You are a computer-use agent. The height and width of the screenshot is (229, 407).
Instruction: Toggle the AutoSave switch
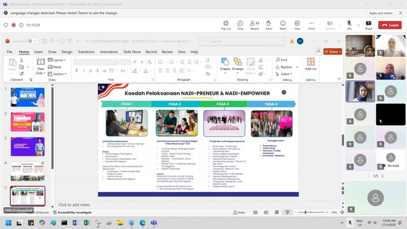(x=33, y=41)
